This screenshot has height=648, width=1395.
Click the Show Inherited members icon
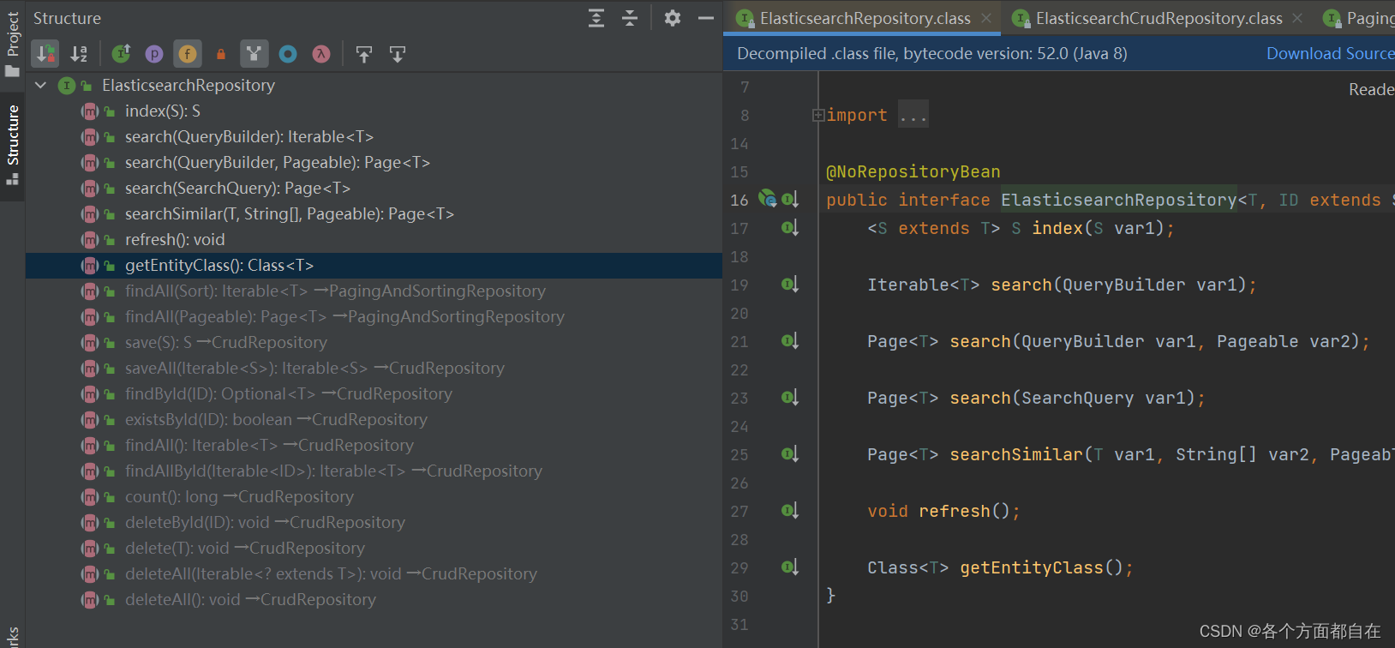(x=254, y=54)
